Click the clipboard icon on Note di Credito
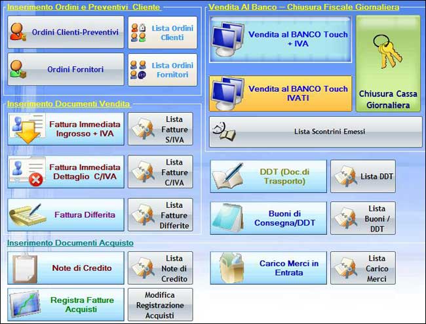426x324 pixels. pyautogui.click(x=25, y=268)
